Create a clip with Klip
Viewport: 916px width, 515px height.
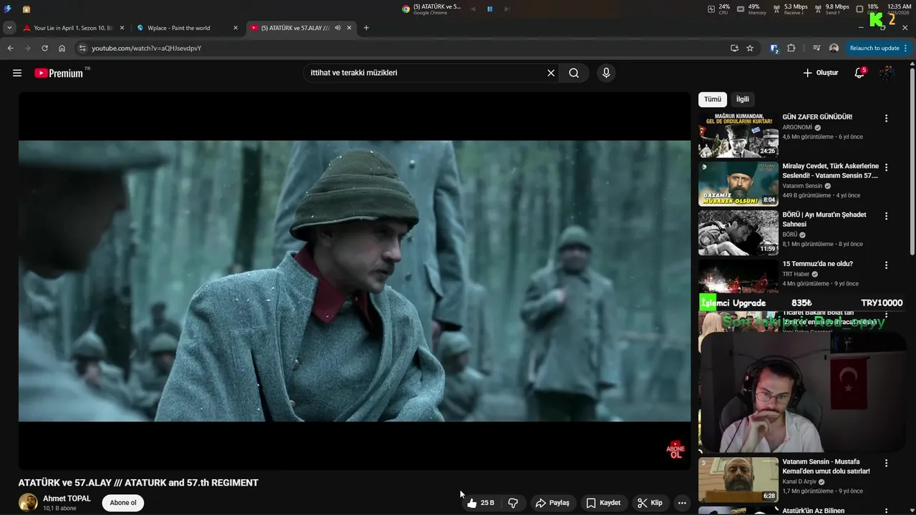pyautogui.click(x=650, y=503)
